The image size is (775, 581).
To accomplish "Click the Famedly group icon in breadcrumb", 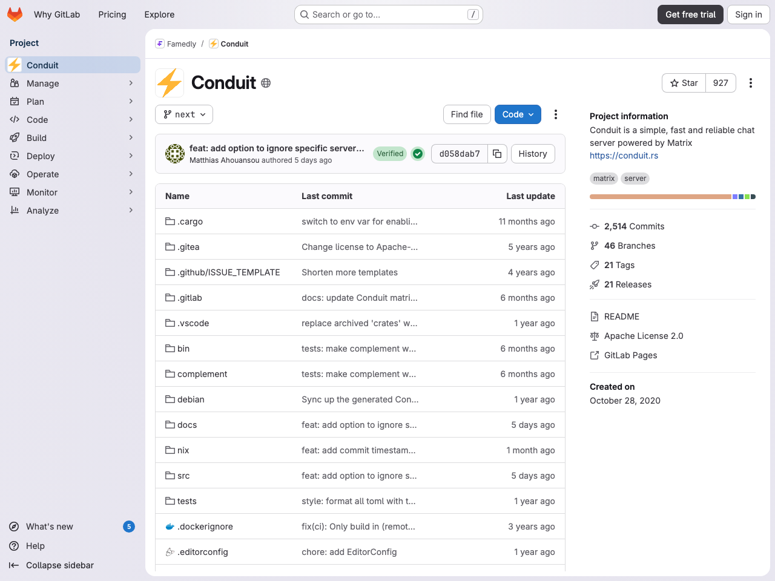I will pyautogui.click(x=159, y=43).
